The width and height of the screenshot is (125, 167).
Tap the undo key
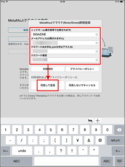pos(22,151)
